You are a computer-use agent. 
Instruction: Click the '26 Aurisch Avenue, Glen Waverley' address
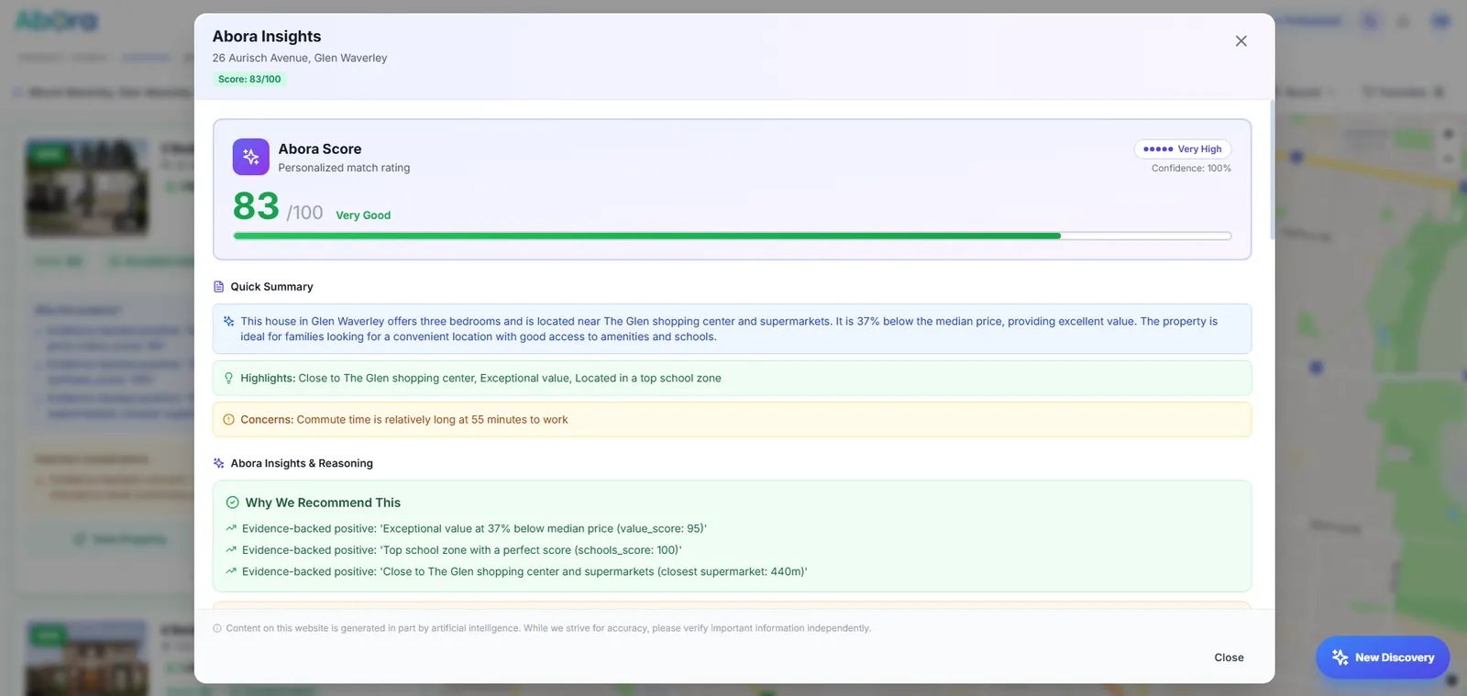pyautogui.click(x=300, y=58)
